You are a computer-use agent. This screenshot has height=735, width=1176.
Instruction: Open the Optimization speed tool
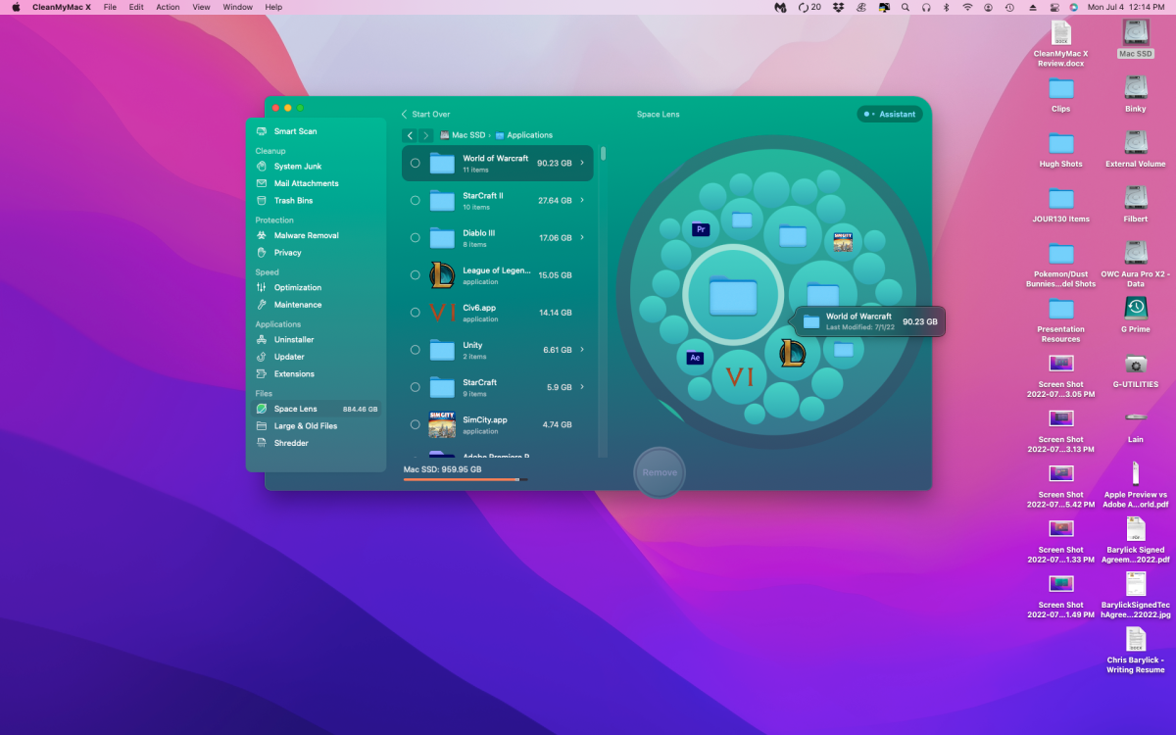coord(316,287)
